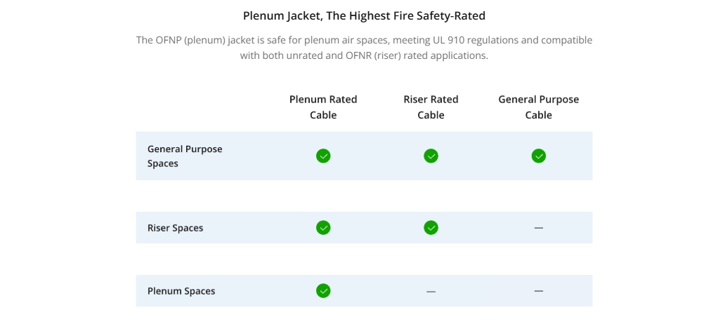The image size is (718, 324).
Task: Click the Plenum Rated checkmark for General Purpose Spaces
Action: (323, 156)
